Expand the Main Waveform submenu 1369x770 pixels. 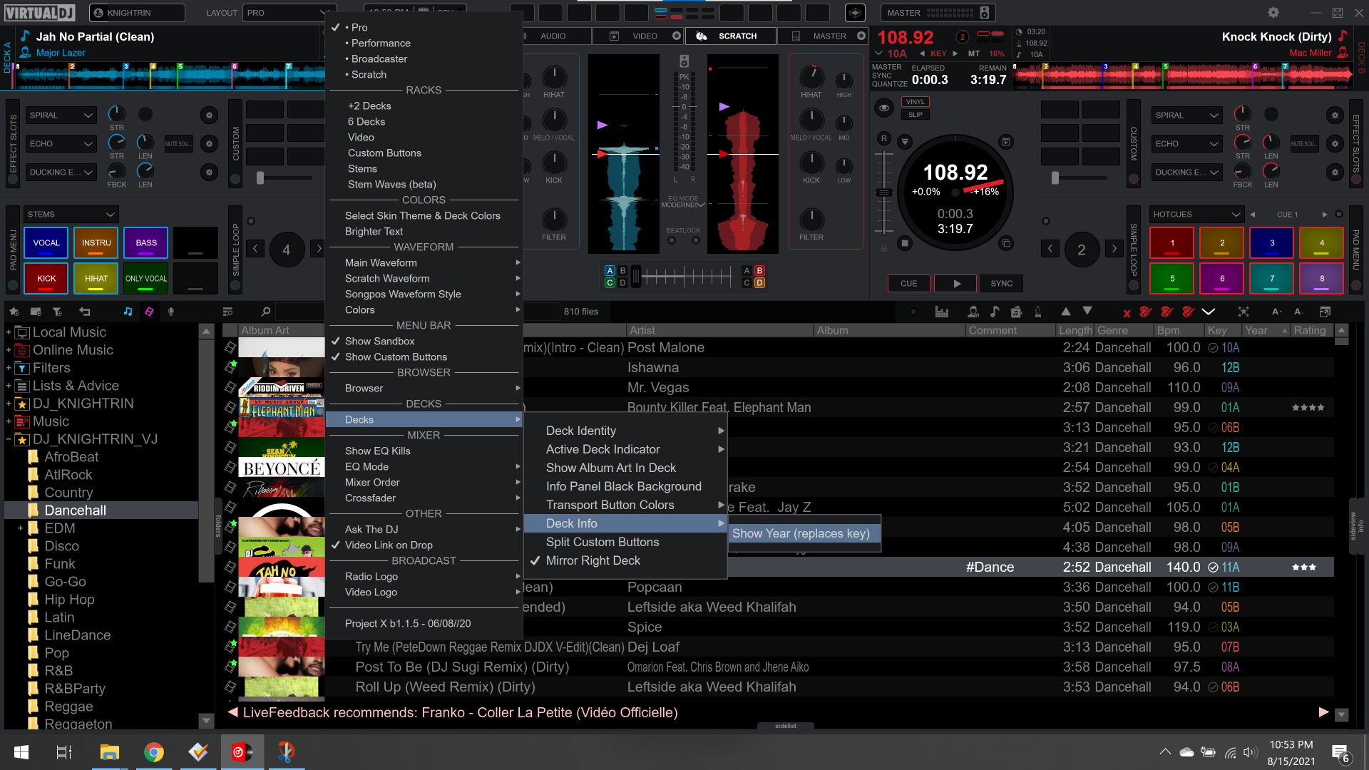[424, 263]
